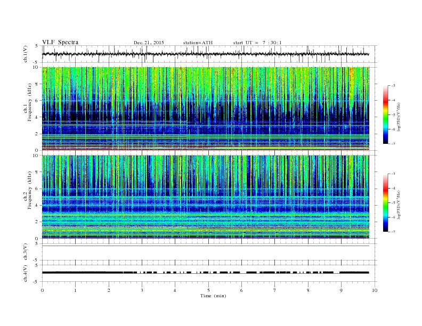Click the "station=ATH" header label
The height and width of the screenshot is (326, 422).
coord(198,43)
